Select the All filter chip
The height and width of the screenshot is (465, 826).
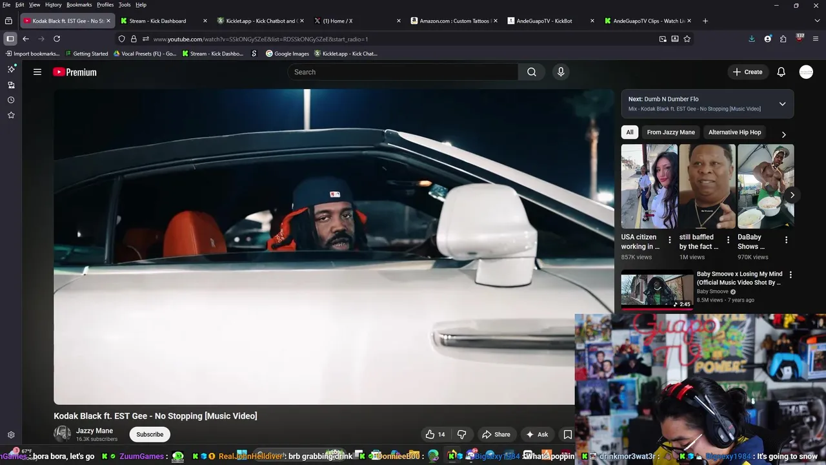[x=630, y=132]
